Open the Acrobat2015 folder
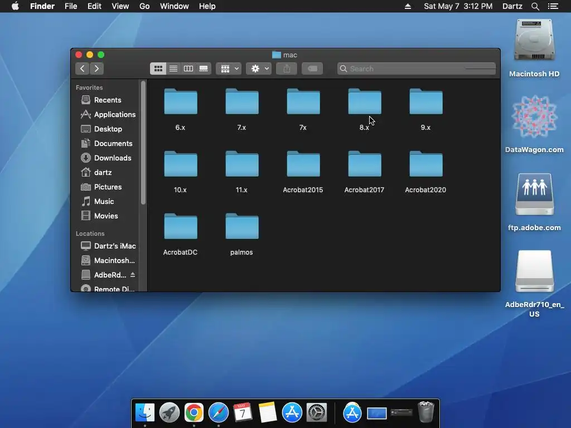Screen dimensions: 571x428 303,164
